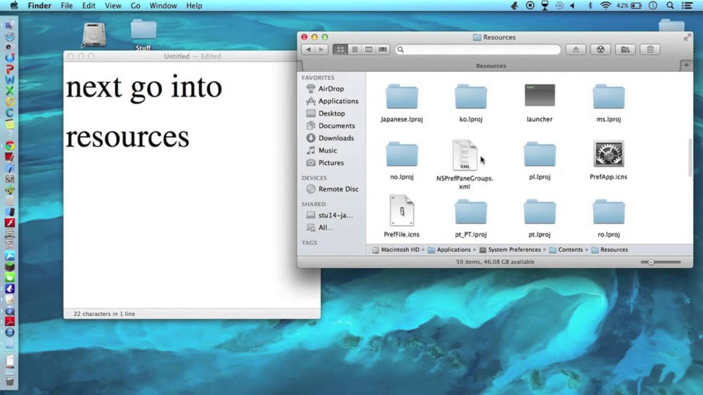Viewport: 703px width, 395px height.
Task: Open the Help menu
Action: tap(194, 5)
